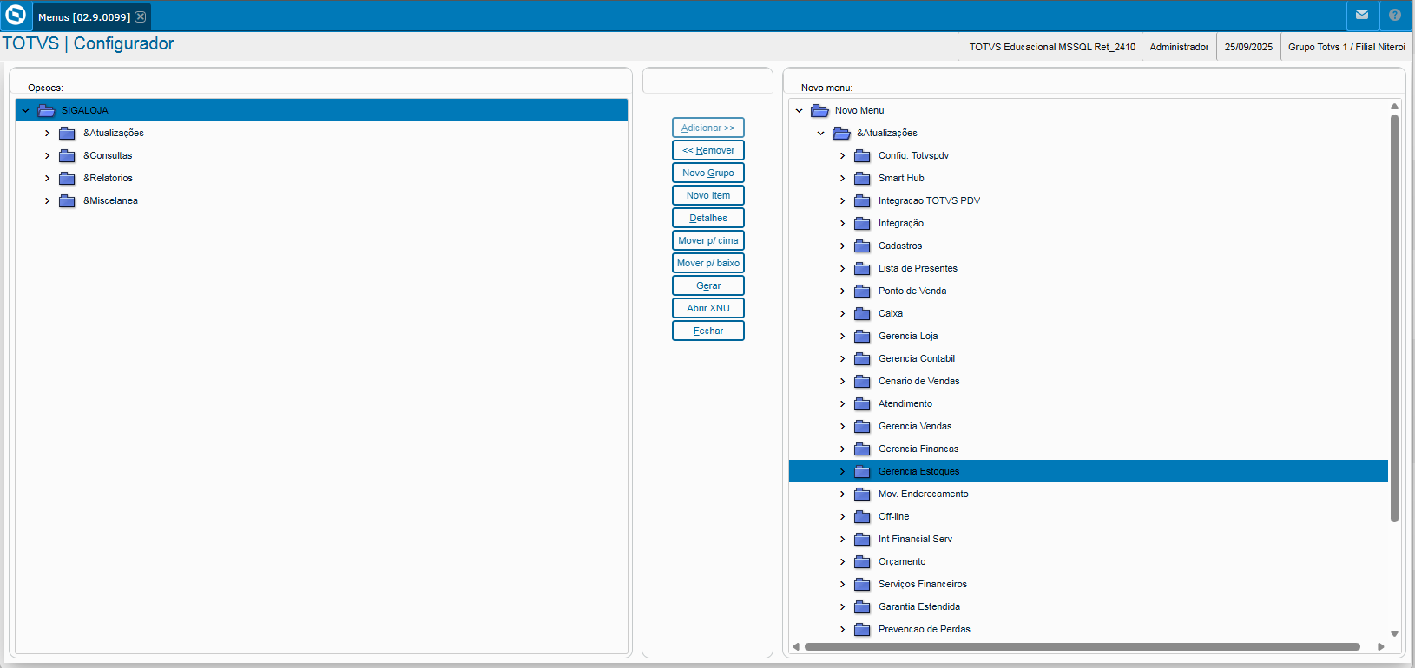The width and height of the screenshot is (1415, 668).
Task: Click the Lista de Presentes folder icon
Action: (x=862, y=268)
